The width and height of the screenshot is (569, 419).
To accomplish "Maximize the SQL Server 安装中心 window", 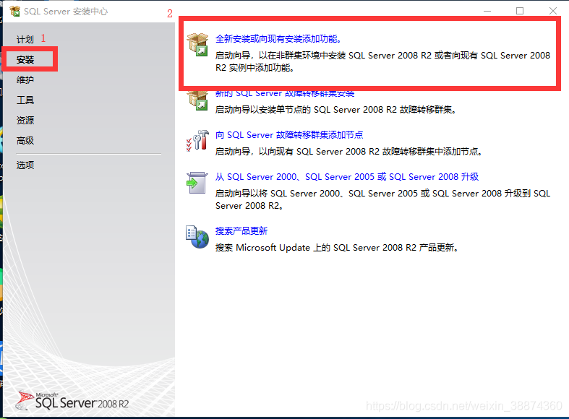I will 520,12.
